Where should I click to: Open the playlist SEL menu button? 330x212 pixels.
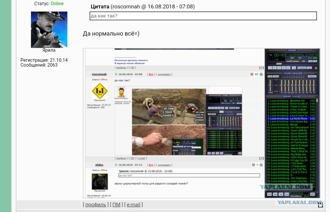[x=281, y=194]
